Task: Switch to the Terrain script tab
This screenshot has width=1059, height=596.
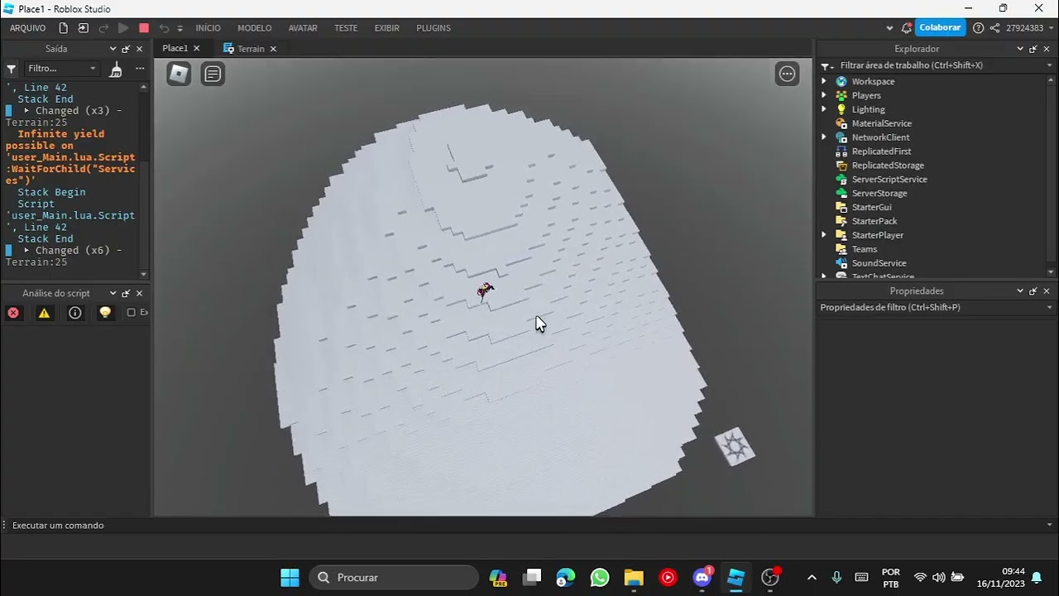Action: [x=250, y=49]
